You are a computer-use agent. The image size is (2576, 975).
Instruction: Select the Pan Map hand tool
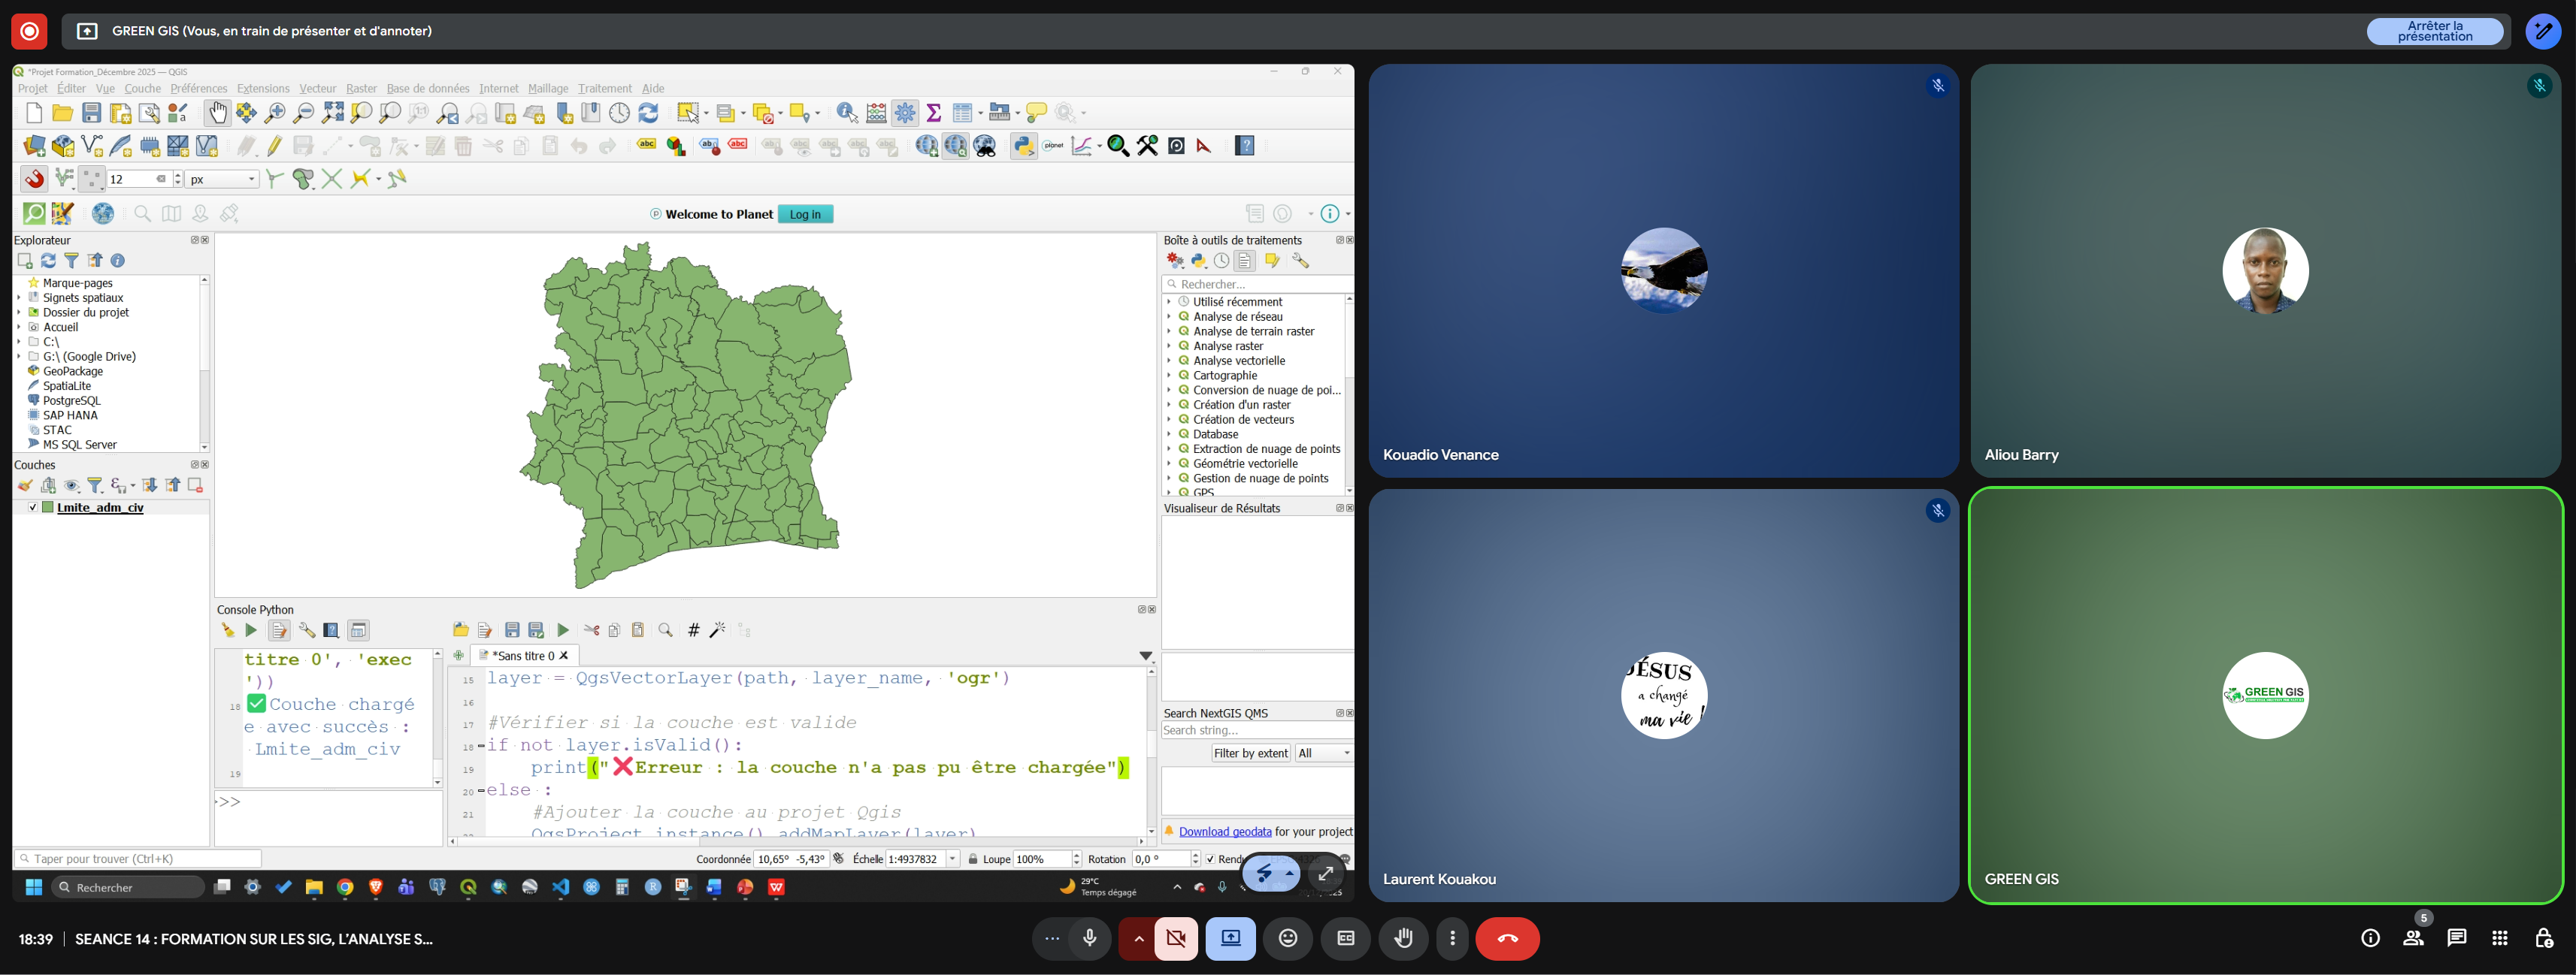(x=217, y=113)
